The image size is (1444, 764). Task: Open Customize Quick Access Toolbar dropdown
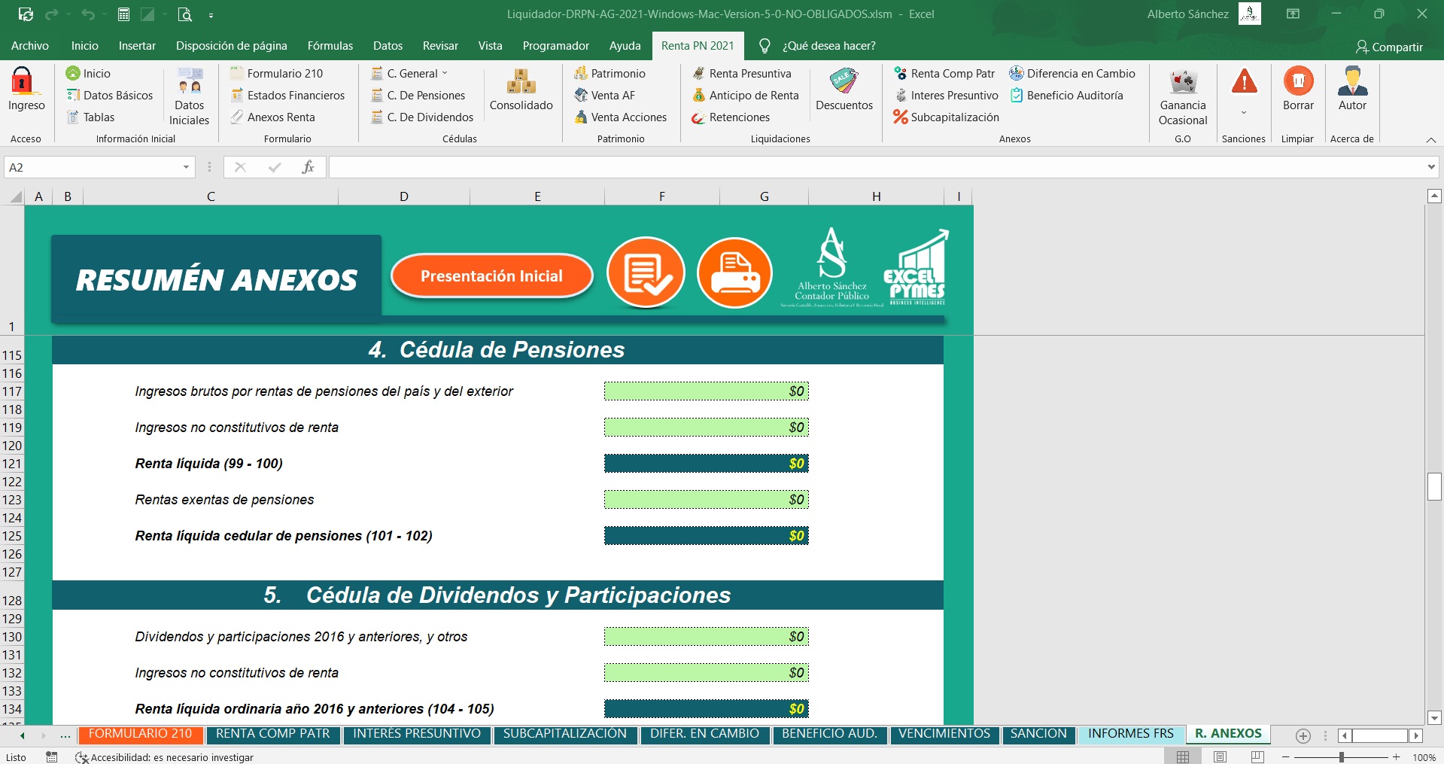(211, 15)
